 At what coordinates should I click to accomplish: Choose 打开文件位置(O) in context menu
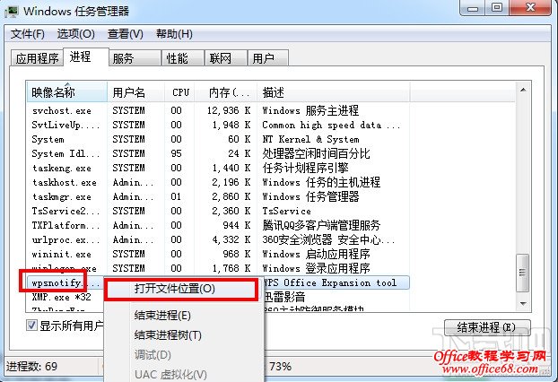pyautogui.click(x=175, y=289)
